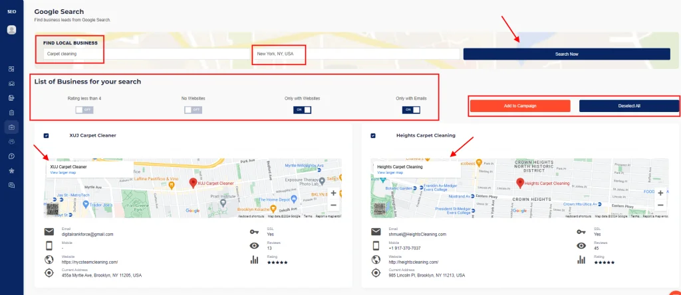Screen dimensions: 681x295
Task: Zoom out on the Heights Carpet Cleaning map
Action: tap(660, 205)
